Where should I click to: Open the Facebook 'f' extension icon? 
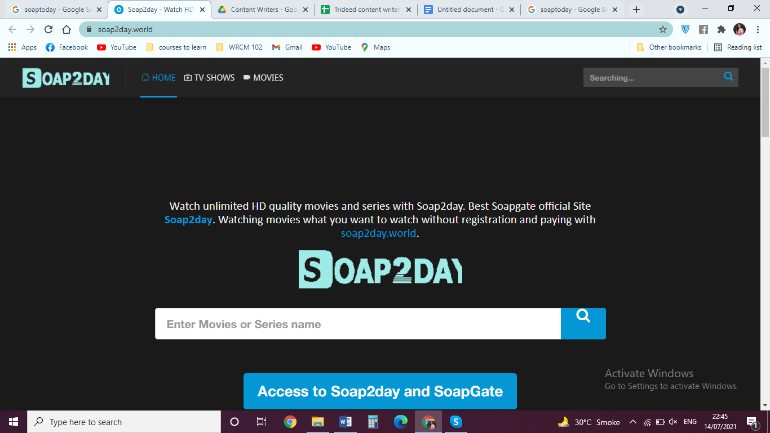pos(703,29)
